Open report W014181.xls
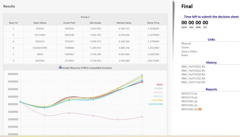 pyautogui.click(x=189, y=101)
